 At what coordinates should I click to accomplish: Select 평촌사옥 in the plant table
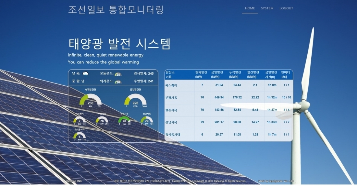coord(171,110)
